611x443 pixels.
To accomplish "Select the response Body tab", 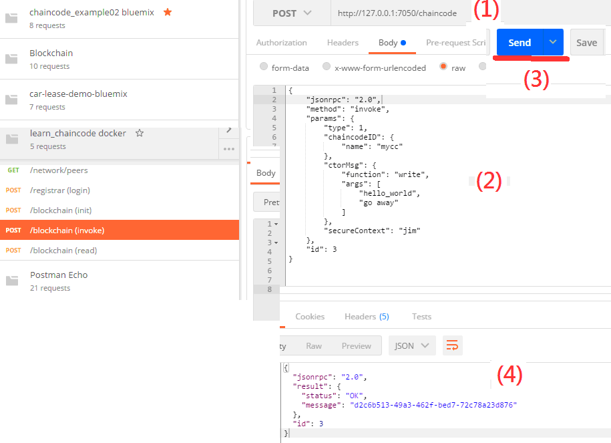I will tap(266, 173).
